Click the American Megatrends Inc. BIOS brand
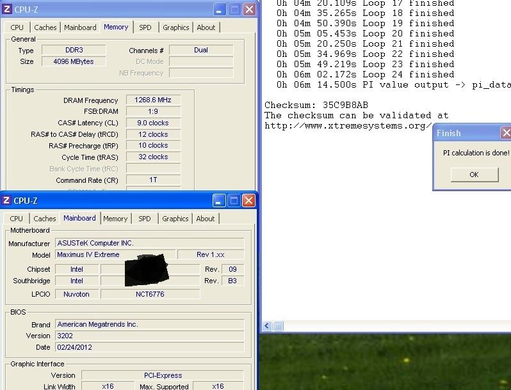The image size is (511, 390). [x=150, y=324]
